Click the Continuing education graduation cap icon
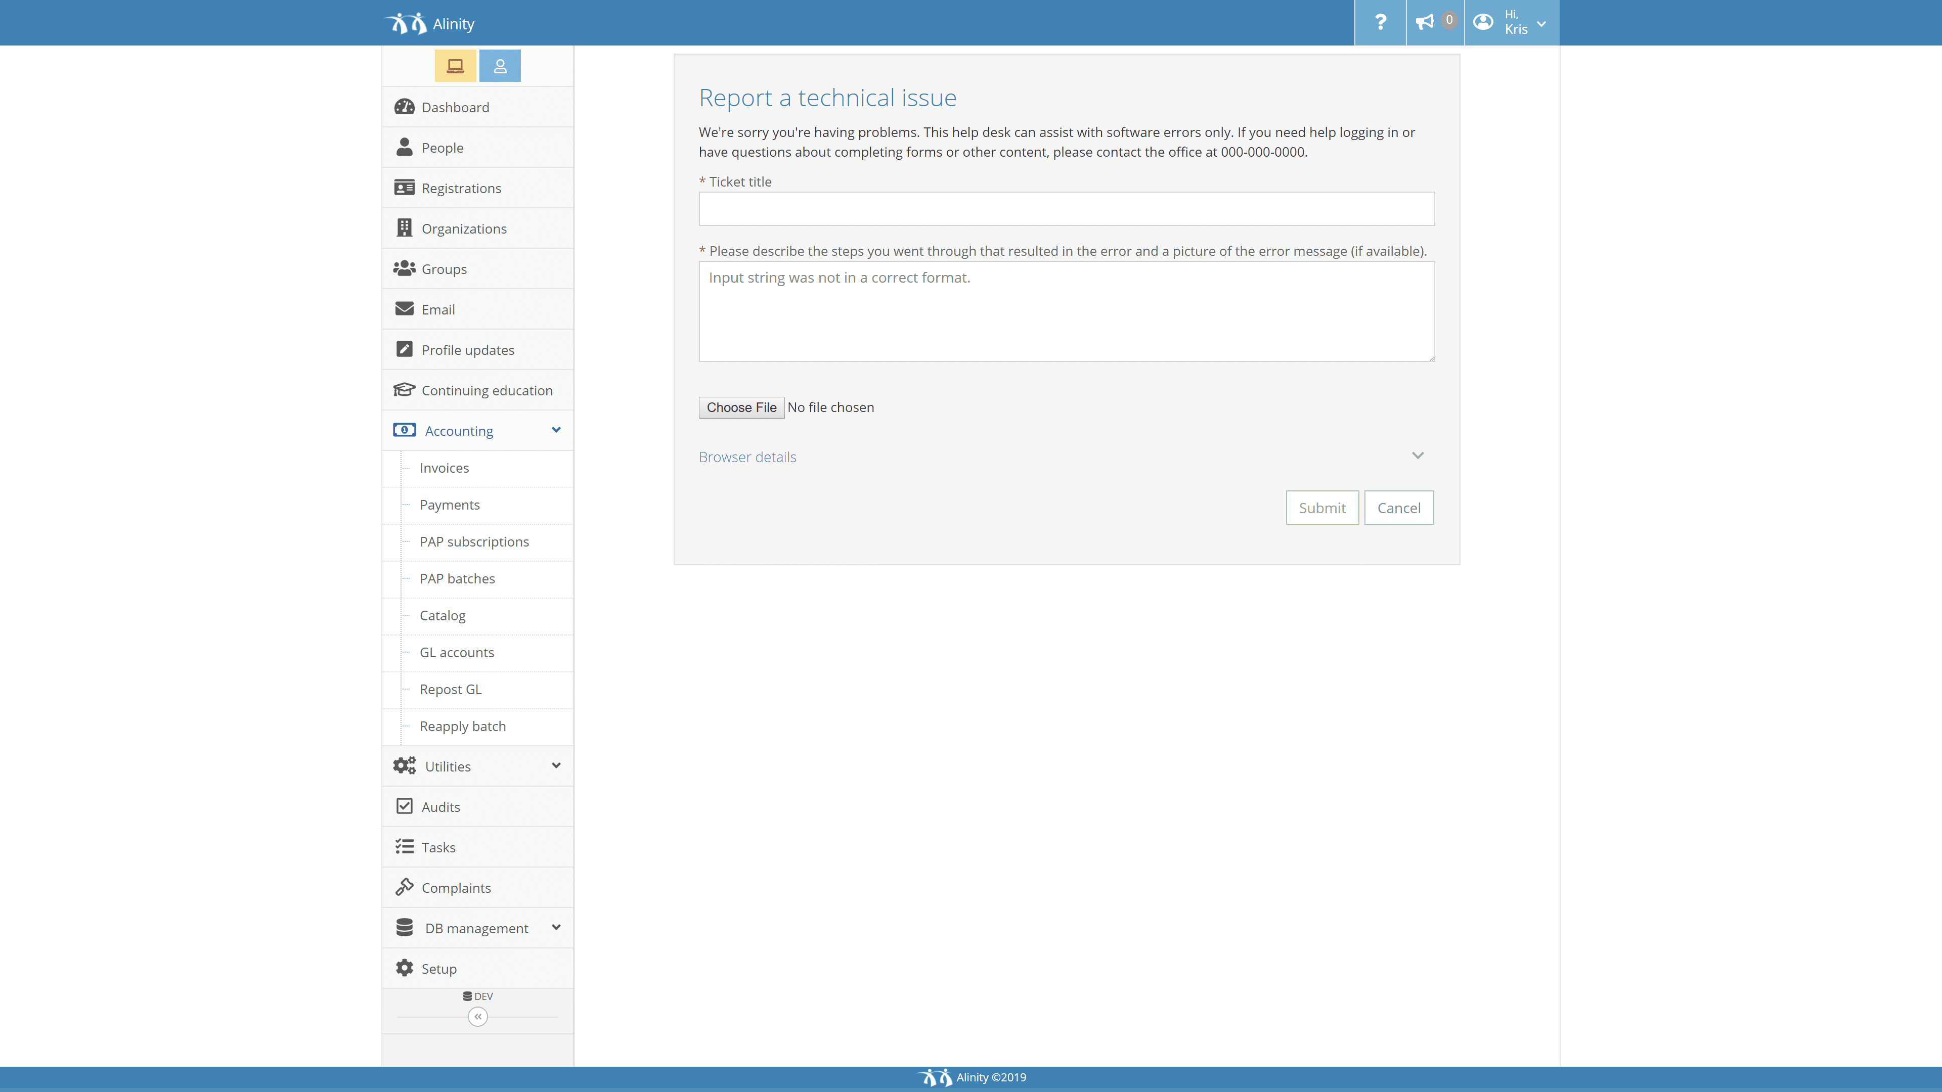 [404, 390]
